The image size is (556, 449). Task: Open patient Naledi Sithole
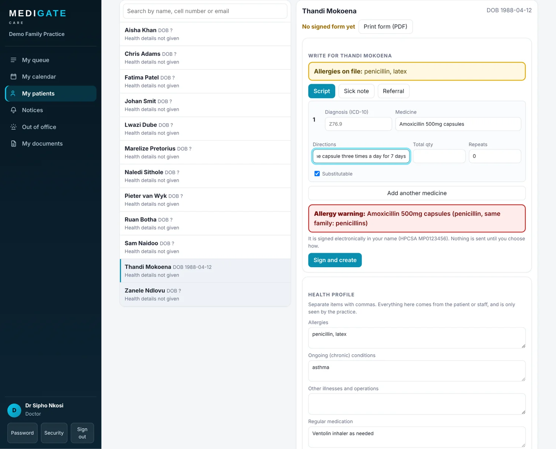click(x=205, y=176)
